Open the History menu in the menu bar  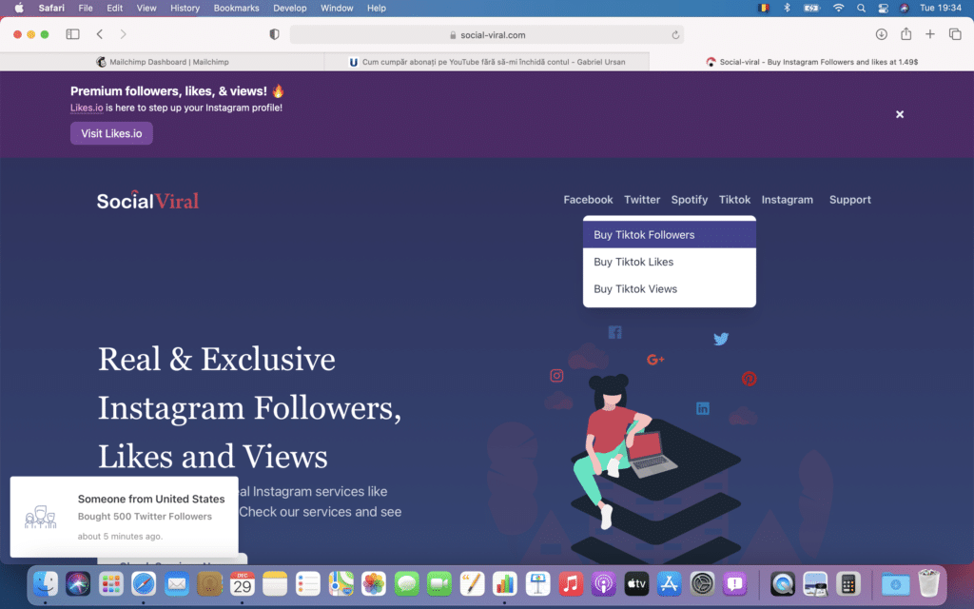click(x=185, y=8)
